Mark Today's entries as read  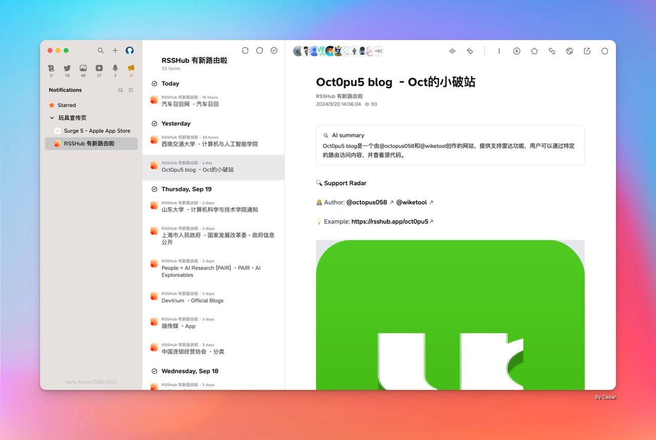154,83
